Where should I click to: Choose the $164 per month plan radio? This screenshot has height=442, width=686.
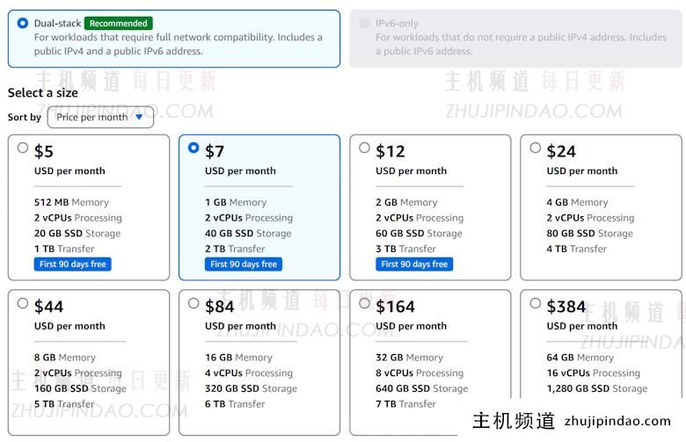tap(364, 303)
